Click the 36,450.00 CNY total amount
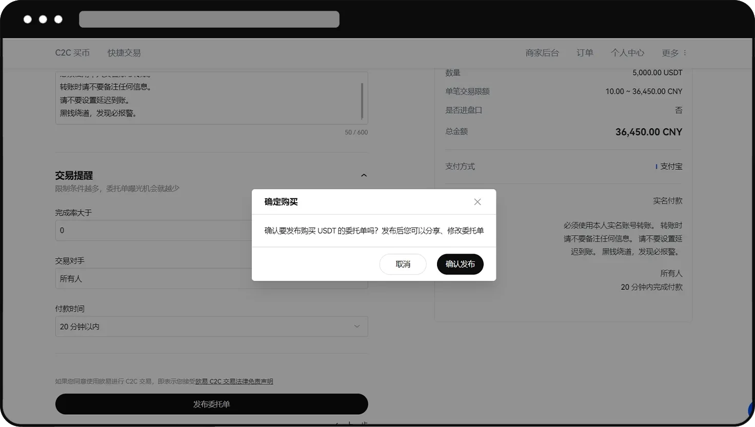This screenshot has height=427, width=755. coord(649,132)
